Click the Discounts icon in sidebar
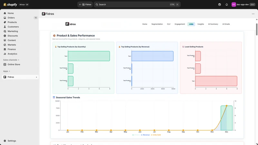This screenshot has width=258, height=145. pyautogui.click(x=5, y=36)
